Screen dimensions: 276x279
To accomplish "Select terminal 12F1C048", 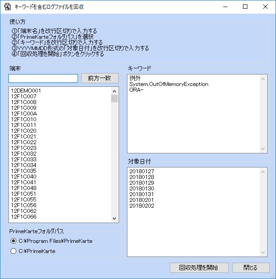I will pyautogui.click(x=24, y=188).
